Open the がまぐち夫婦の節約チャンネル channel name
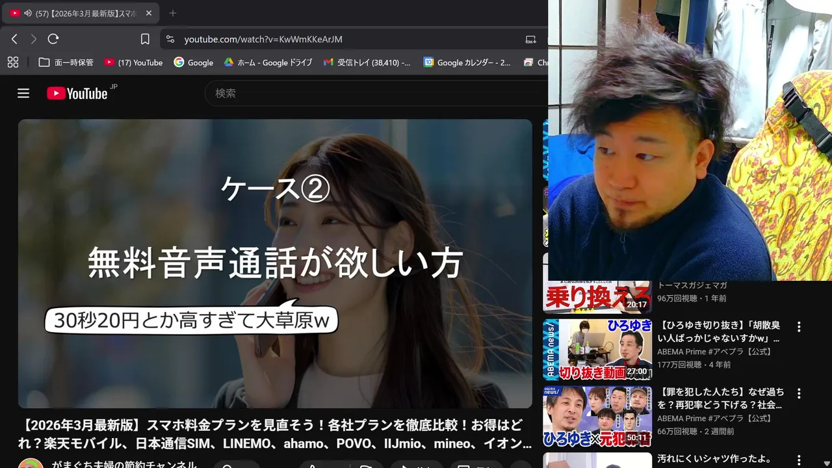 (124, 465)
